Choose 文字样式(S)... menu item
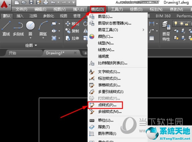The width and height of the screenshot is (192, 142). pyautogui.click(x=117, y=72)
